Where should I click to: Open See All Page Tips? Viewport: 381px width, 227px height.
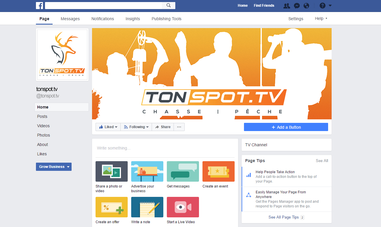pos(283,217)
